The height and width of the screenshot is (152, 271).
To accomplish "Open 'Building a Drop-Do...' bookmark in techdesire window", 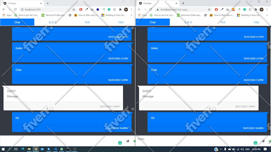I will 248,15.
